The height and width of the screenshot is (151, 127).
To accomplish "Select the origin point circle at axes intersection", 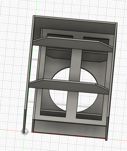I will click(25, 132).
